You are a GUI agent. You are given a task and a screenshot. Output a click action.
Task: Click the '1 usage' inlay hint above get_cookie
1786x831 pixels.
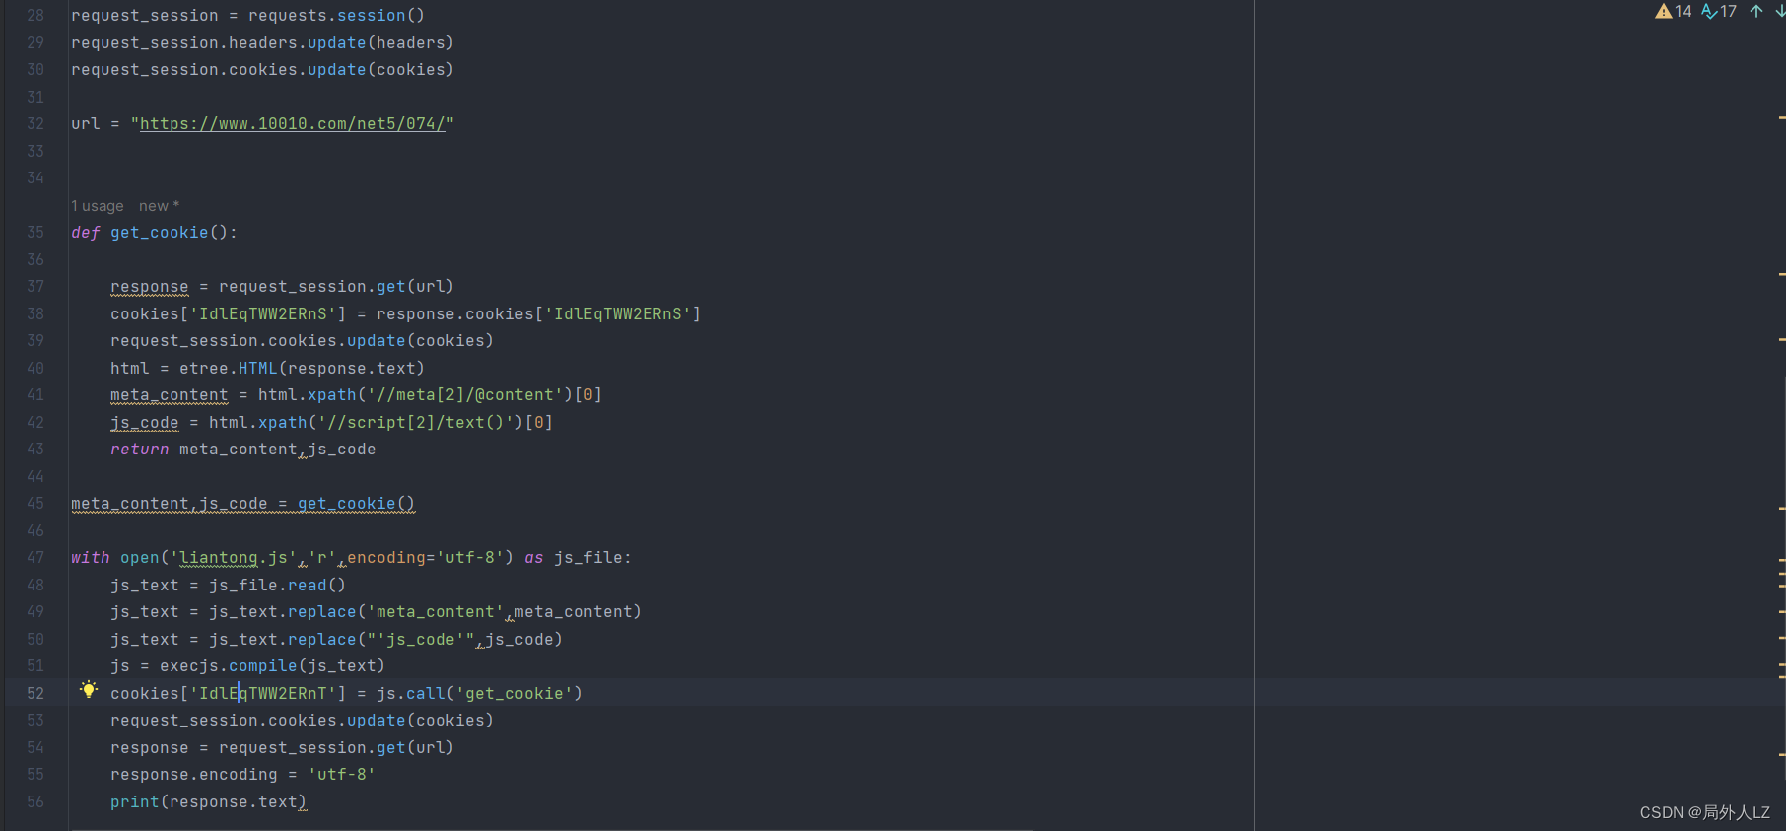point(98,206)
